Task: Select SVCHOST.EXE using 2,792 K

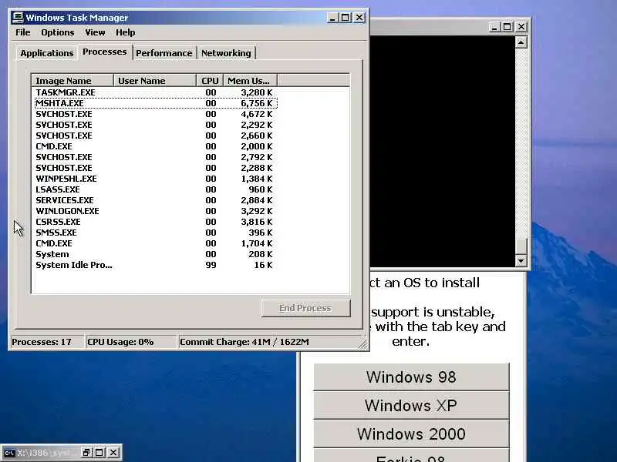Action: point(156,157)
